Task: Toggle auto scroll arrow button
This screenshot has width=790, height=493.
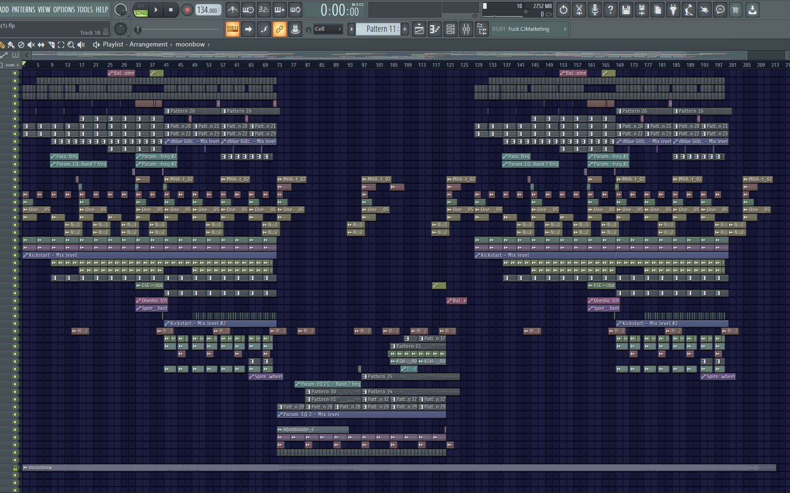Action: (x=248, y=29)
